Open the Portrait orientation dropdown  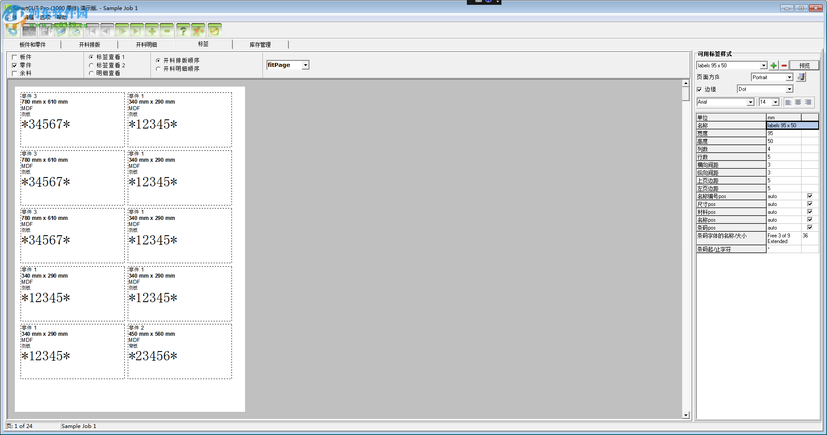coord(789,77)
